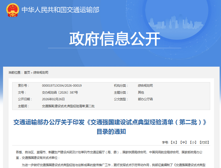This screenshot has width=221, height=168.
Task: Click the 政府信息公开 banner heading
Action: point(115,39)
